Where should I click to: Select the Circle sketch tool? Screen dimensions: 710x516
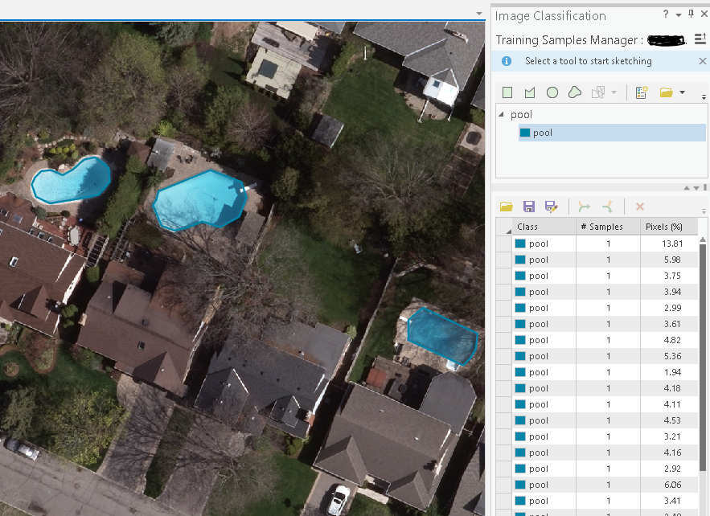(552, 92)
